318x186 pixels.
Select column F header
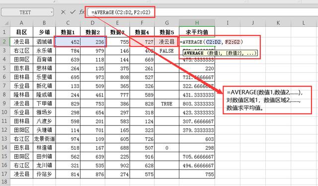[x=142, y=23]
